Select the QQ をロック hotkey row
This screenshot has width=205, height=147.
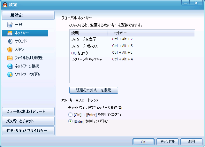click(x=132, y=53)
